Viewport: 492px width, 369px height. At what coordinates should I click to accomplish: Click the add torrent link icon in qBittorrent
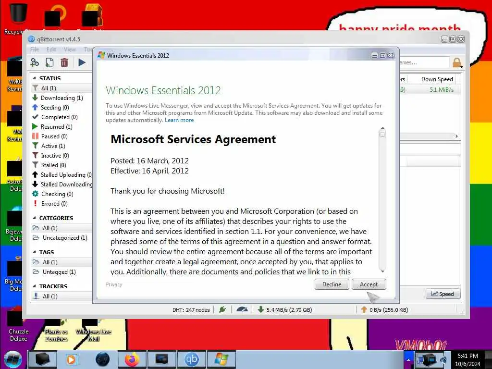pyautogui.click(x=35, y=62)
